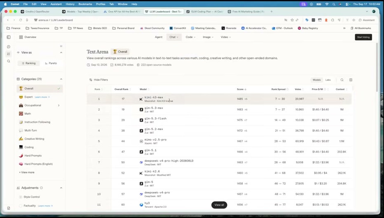The image size is (384, 218).
Task: Click the Occupational briefcase icon
Action: coord(21,105)
